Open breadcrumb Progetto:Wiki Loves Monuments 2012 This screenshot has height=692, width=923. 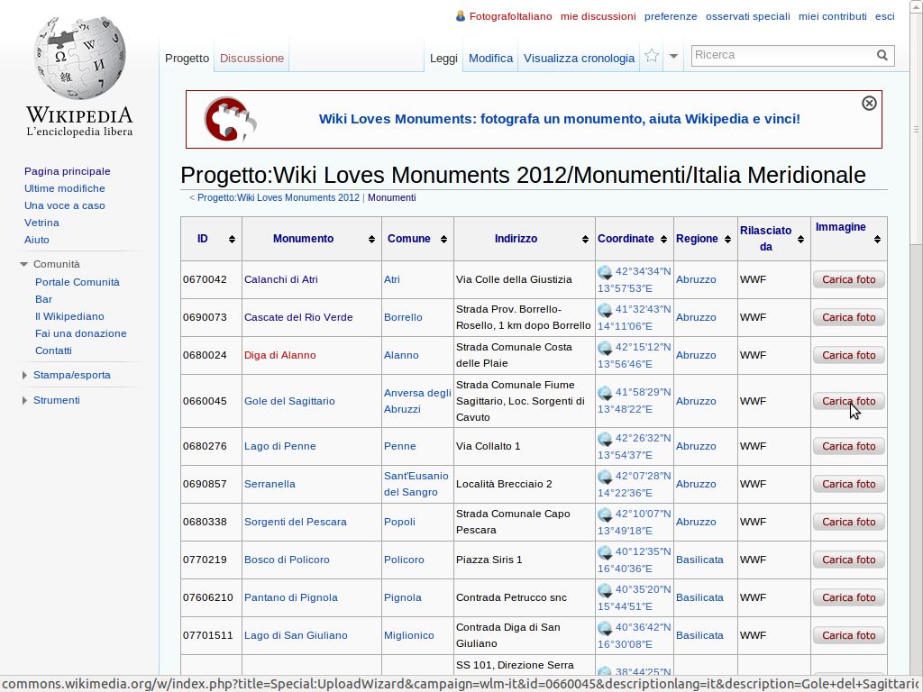point(279,197)
